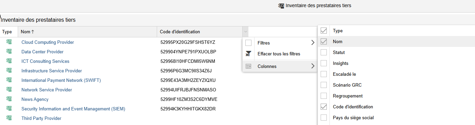Image resolution: width=475 pixels, height=125 pixels.
Task: Toggle the Filtres checkbox in the menu
Action: pyautogui.click(x=248, y=43)
